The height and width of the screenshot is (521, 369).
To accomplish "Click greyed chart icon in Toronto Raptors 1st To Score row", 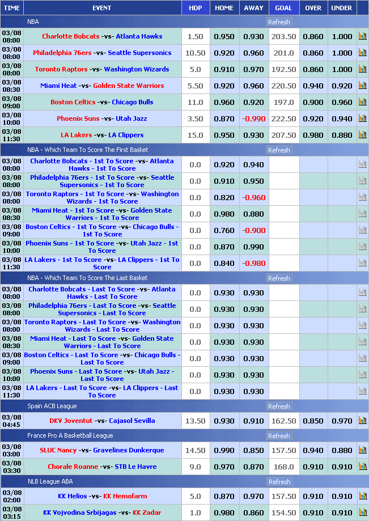I will point(362,197).
